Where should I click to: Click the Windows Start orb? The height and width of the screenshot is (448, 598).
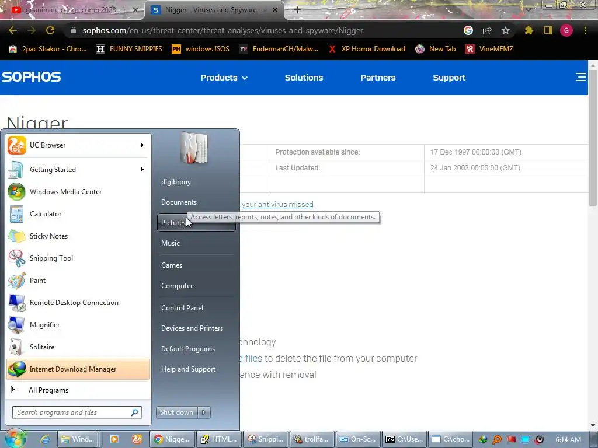click(15, 439)
